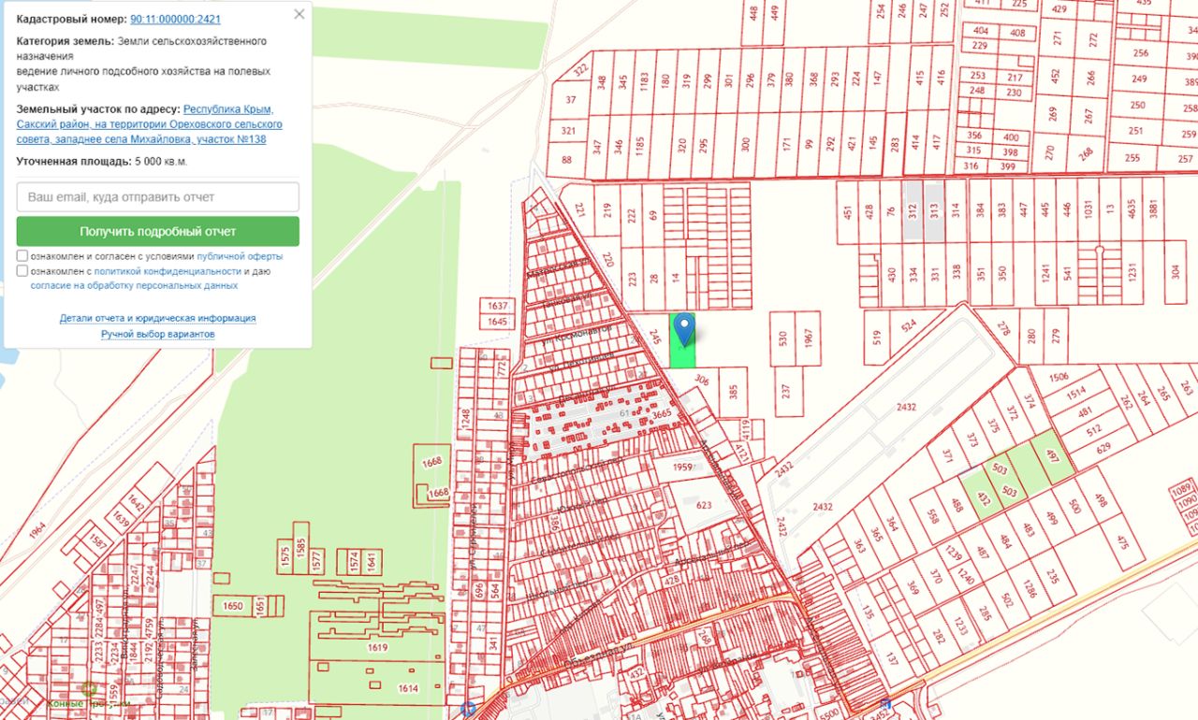Screen dimensions: 1198x720
Task: Select parcel labeled 1514
Action: point(1075,393)
